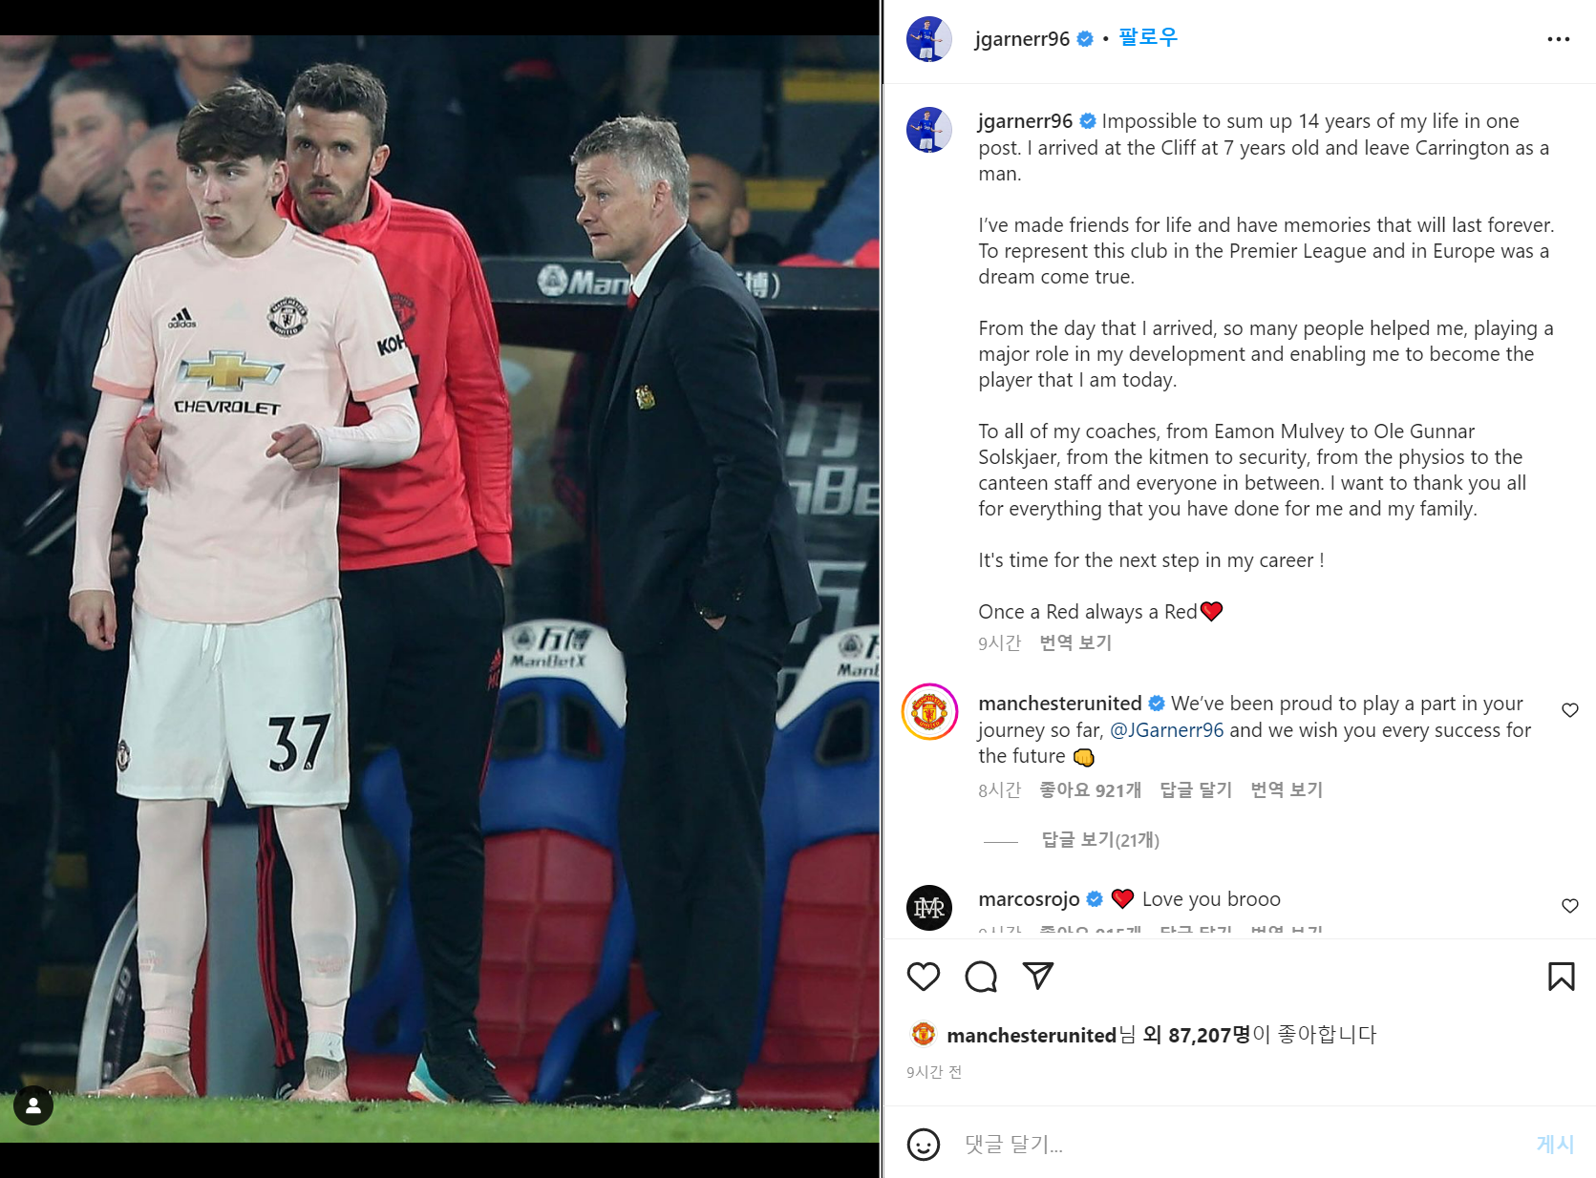Save the post with the bookmark icon
This screenshot has width=1596, height=1178.
(x=1561, y=977)
